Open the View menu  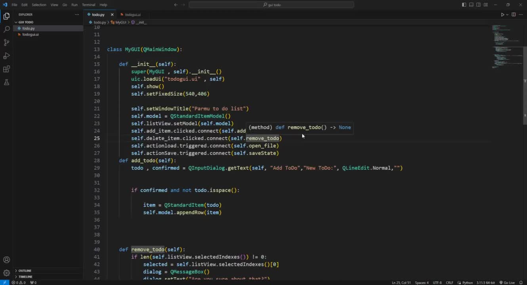point(54,5)
